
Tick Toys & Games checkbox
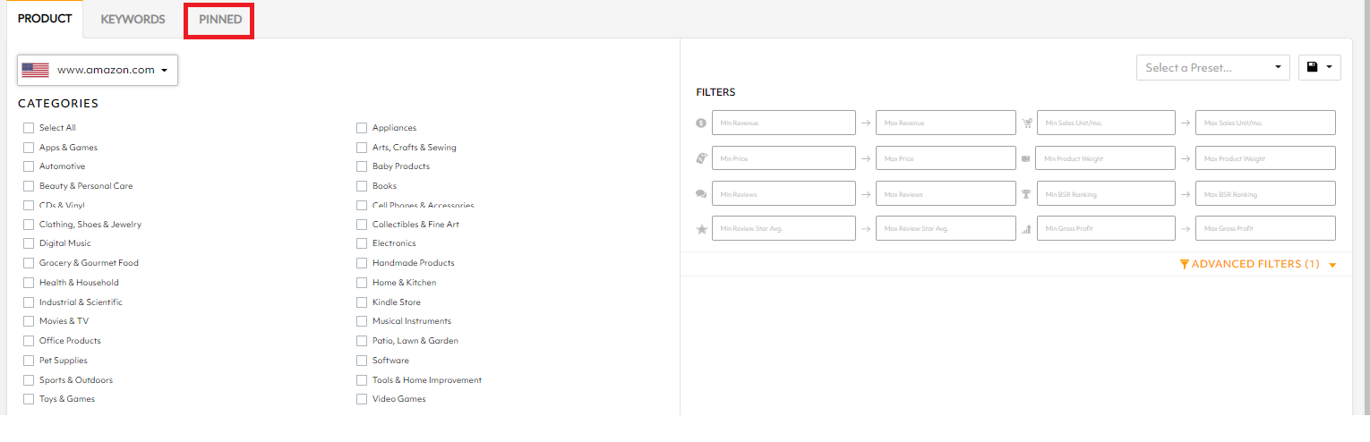(x=29, y=399)
